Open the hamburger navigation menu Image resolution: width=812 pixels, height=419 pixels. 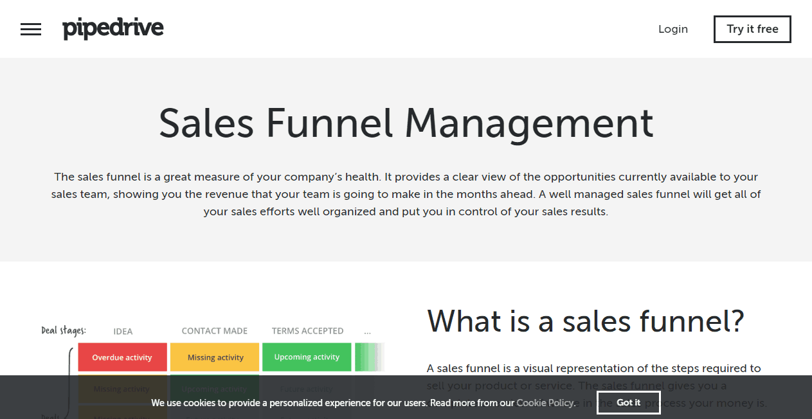[31, 29]
